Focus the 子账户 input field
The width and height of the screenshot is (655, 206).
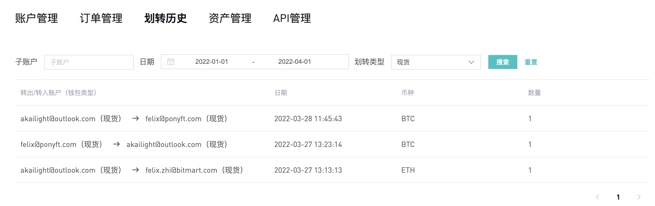tap(89, 62)
